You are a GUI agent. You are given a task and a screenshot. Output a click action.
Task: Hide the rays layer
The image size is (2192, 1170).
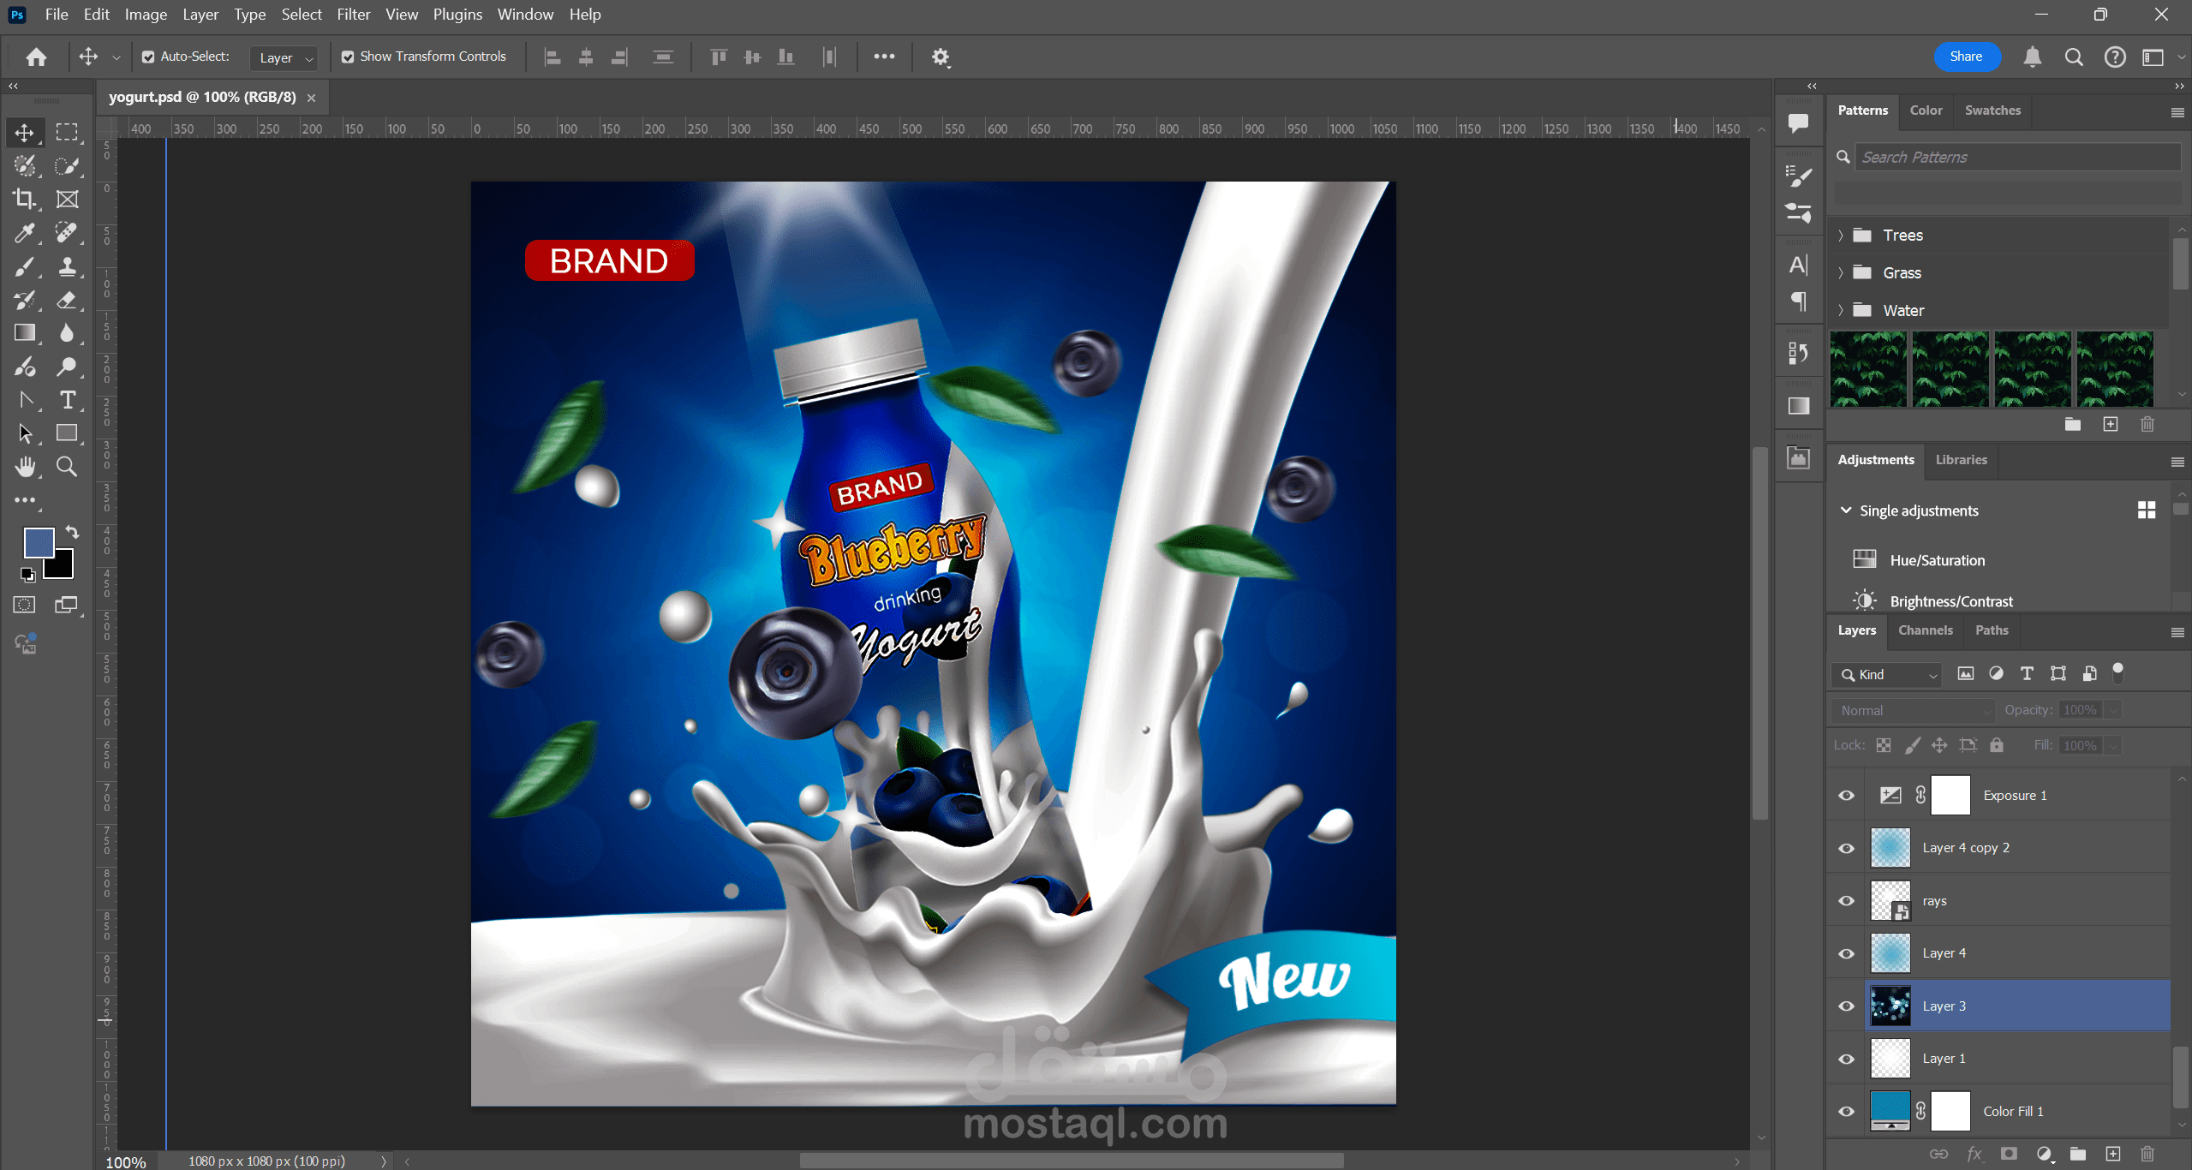(x=1846, y=901)
